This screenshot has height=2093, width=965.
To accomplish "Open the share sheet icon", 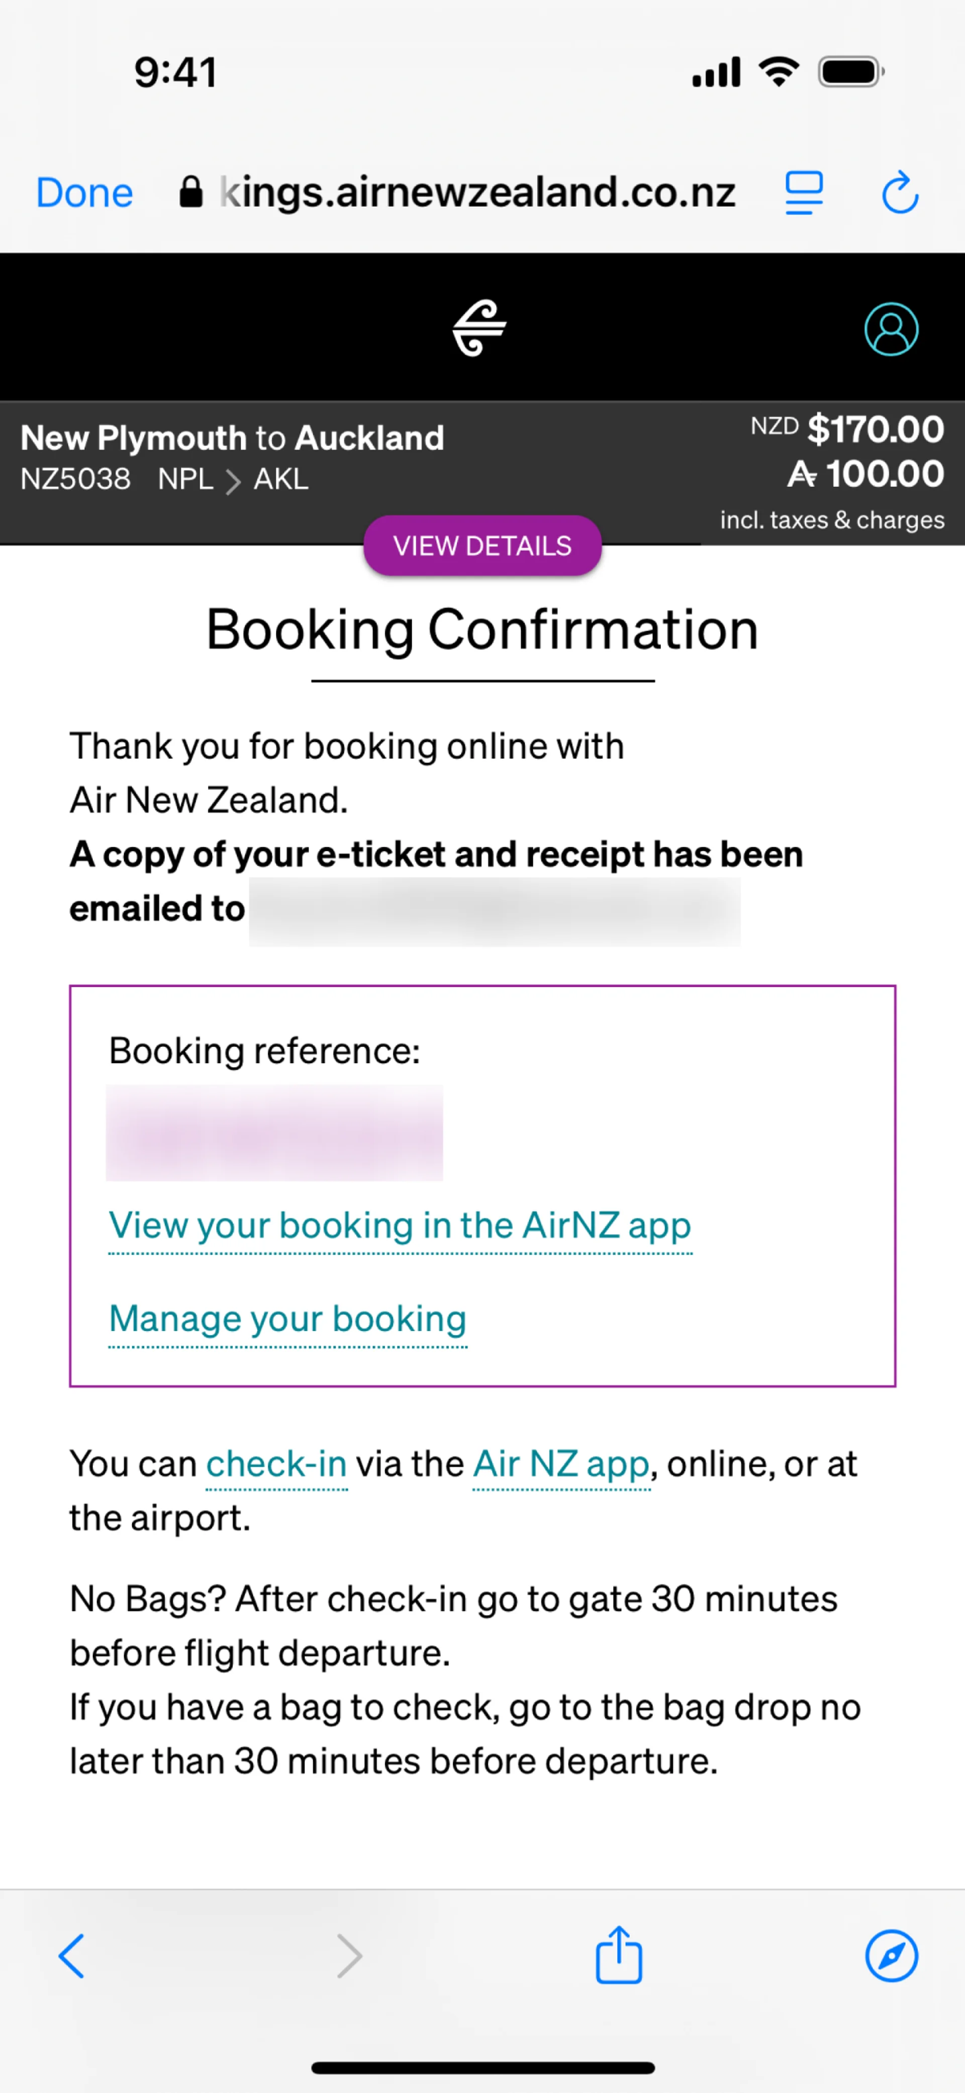I will pos(619,1955).
